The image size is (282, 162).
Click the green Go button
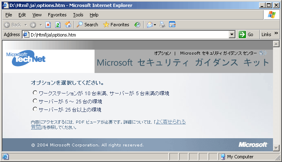246,34
